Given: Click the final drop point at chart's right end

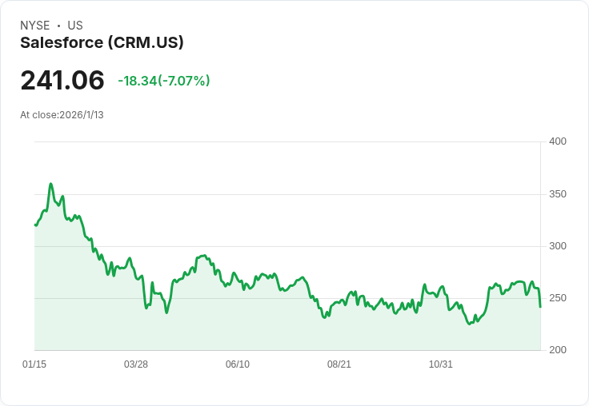Looking at the screenshot, I should click(x=540, y=307).
